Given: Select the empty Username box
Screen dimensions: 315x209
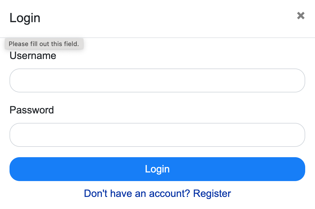Looking at the screenshot, I should point(157,80).
